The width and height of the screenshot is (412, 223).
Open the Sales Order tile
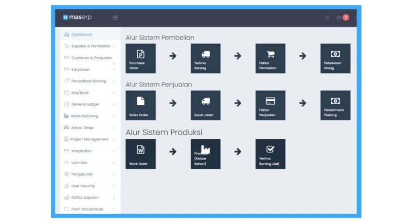tap(141, 106)
